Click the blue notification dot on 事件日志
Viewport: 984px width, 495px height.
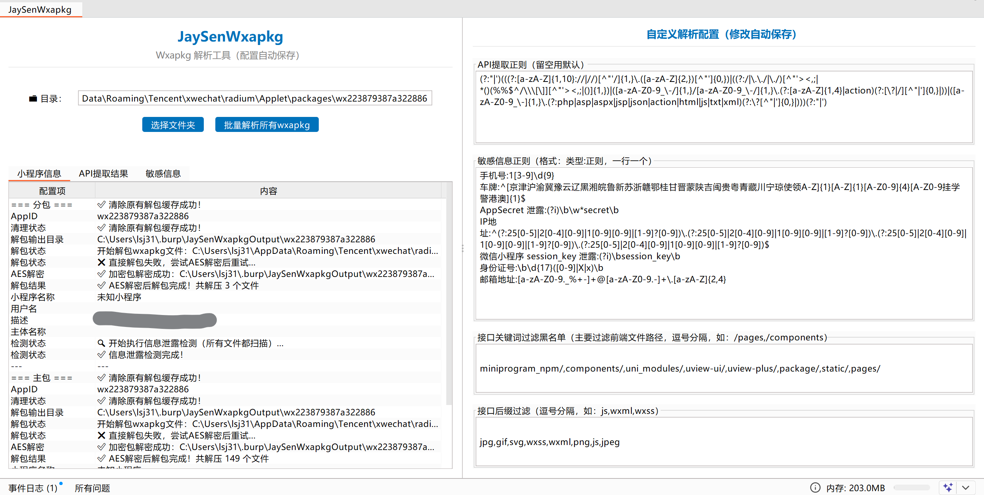pos(61,483)
